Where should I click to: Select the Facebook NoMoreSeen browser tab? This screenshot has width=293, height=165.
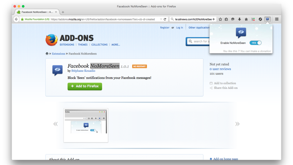(37, 12)
